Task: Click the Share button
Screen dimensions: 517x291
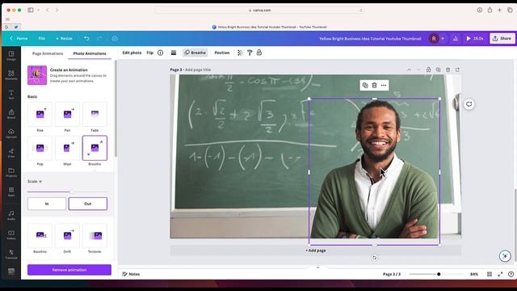Action: point(502,39)
